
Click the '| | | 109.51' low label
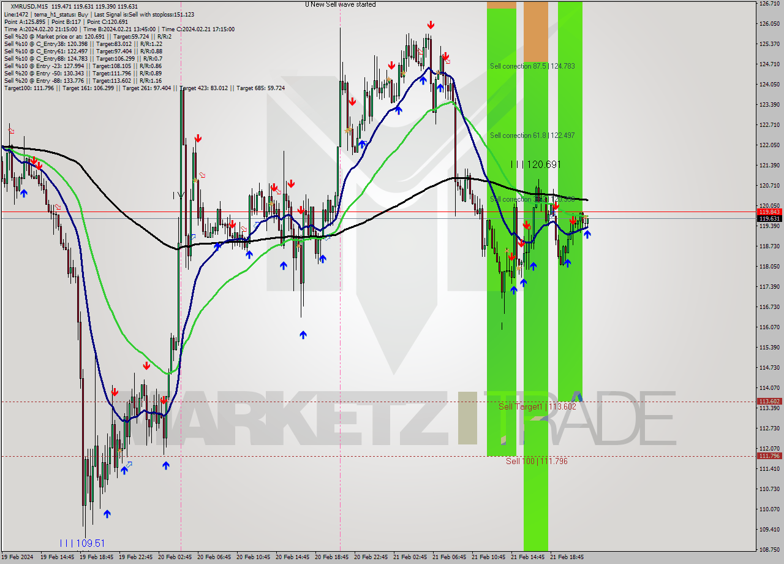82,543
